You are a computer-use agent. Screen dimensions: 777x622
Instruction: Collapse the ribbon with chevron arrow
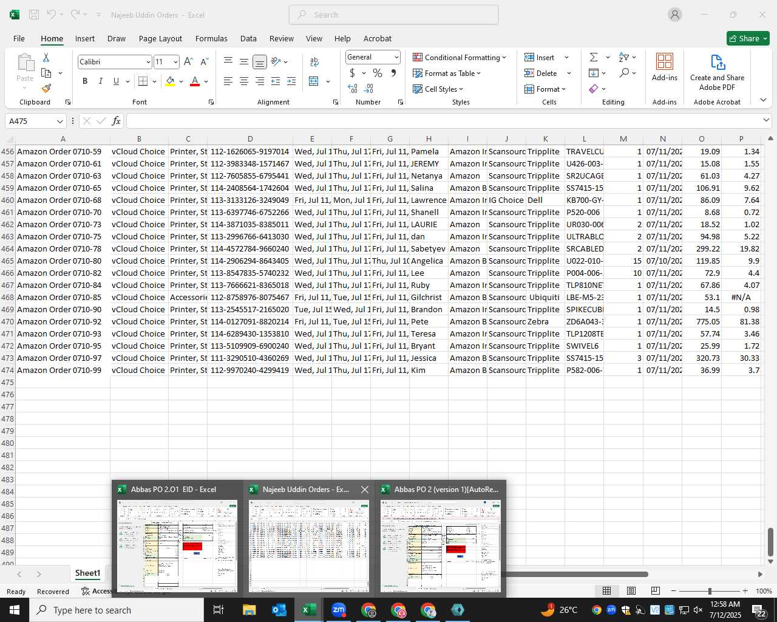[x=763, y=100]
